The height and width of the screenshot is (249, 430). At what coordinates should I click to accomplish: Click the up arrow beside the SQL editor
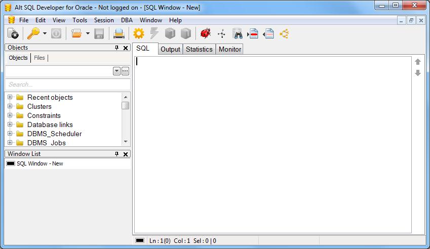(418, 62)
